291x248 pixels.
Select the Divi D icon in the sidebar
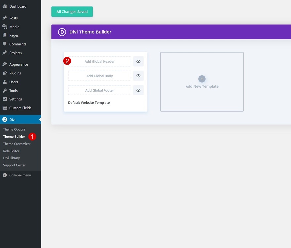pos(5,119)
